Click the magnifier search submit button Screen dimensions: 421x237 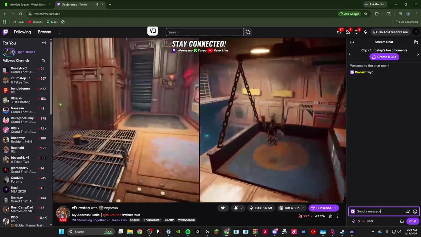[248, 32]
